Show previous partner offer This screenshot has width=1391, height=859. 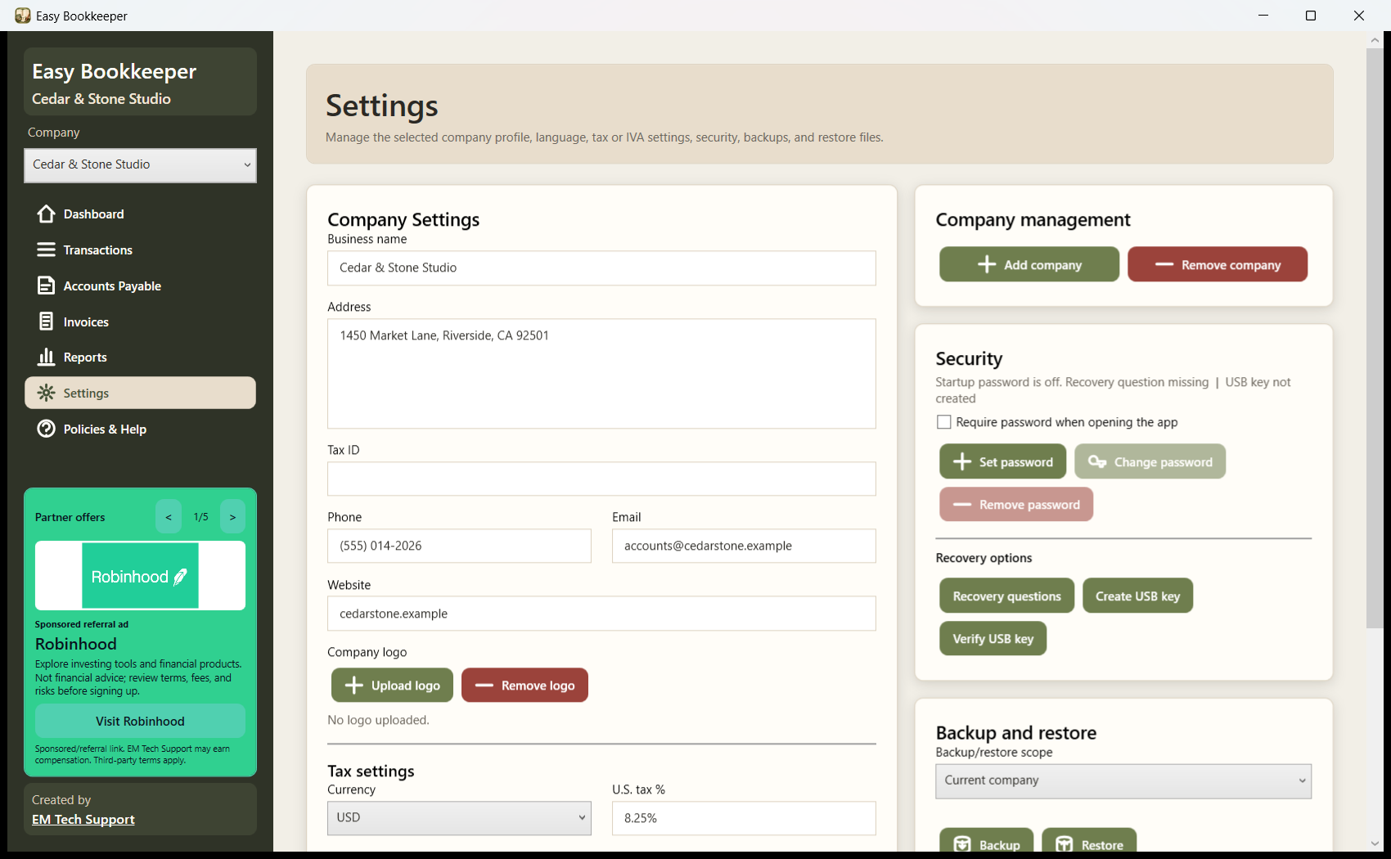(169, 517)
